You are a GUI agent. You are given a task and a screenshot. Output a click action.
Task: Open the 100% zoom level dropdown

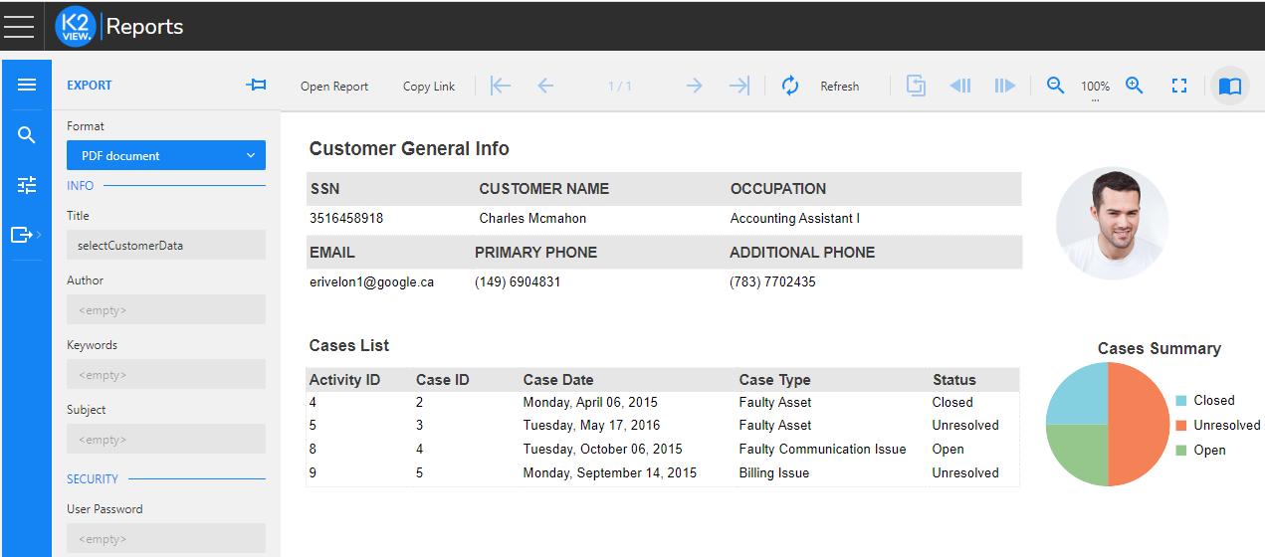point(1095,89)
